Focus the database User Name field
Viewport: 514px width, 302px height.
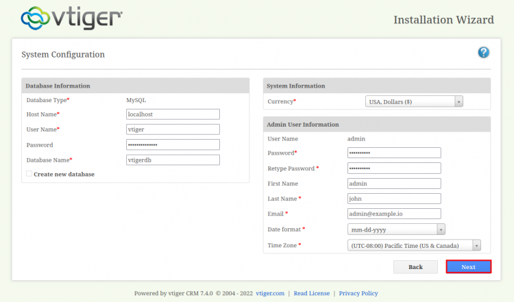(173, 129)
